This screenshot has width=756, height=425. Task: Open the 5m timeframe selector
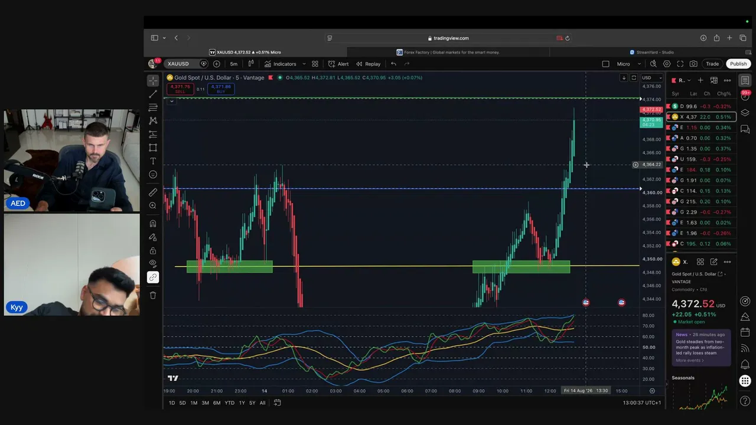pyautogui.click(x=234, y=64)
